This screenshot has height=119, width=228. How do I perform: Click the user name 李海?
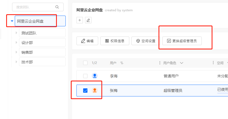coord(114,76)
